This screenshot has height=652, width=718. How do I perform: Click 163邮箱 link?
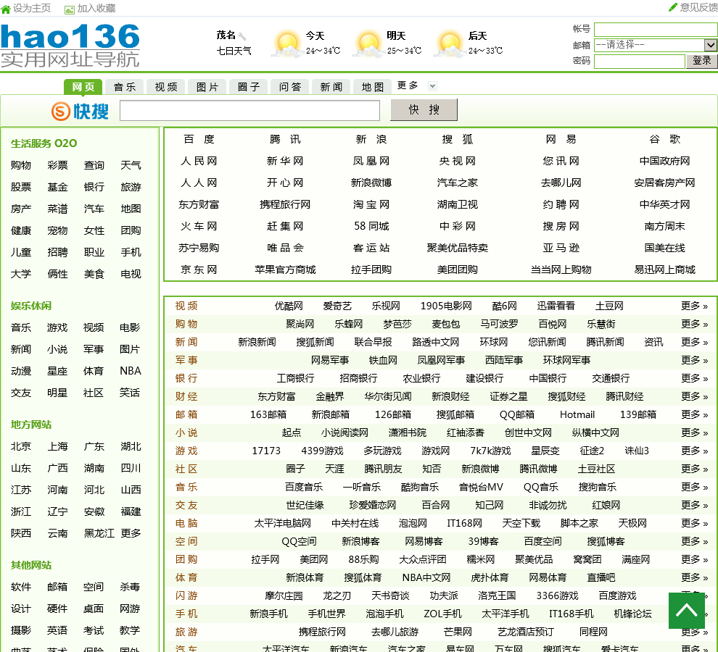tap(268, 414)
